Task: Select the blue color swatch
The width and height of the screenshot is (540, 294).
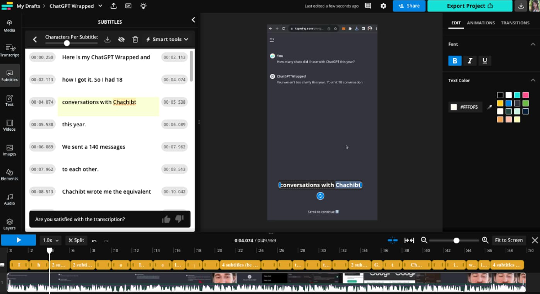Action: (x=509, y=103)
